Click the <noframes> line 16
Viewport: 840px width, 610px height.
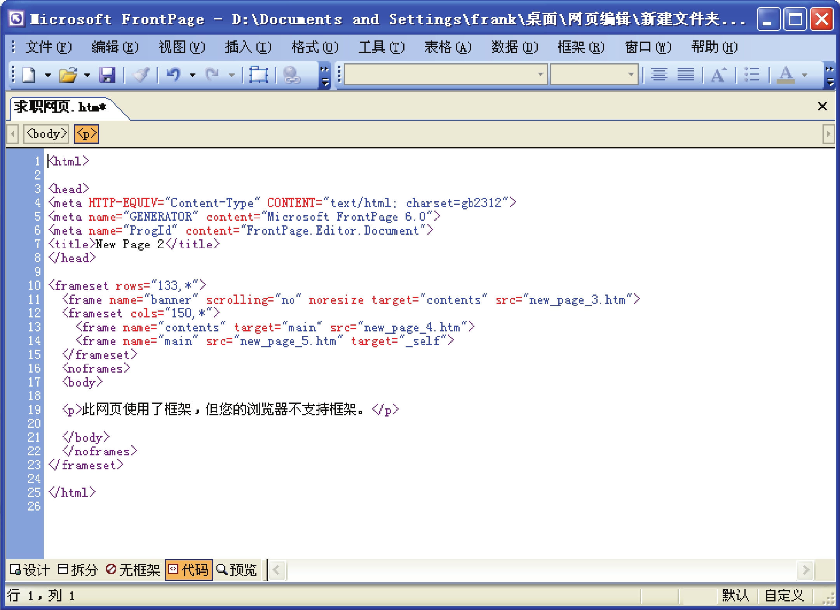96,368
